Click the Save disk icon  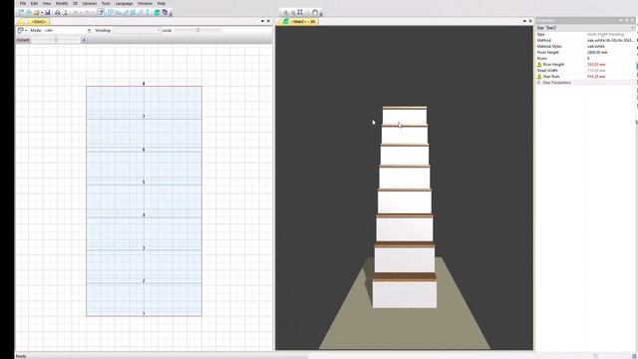48,13
